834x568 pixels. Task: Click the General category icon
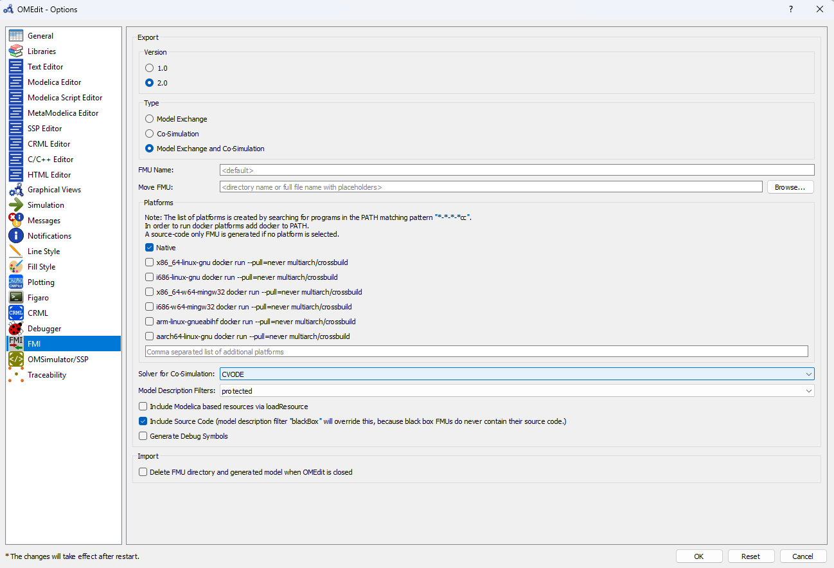[16, 36]
